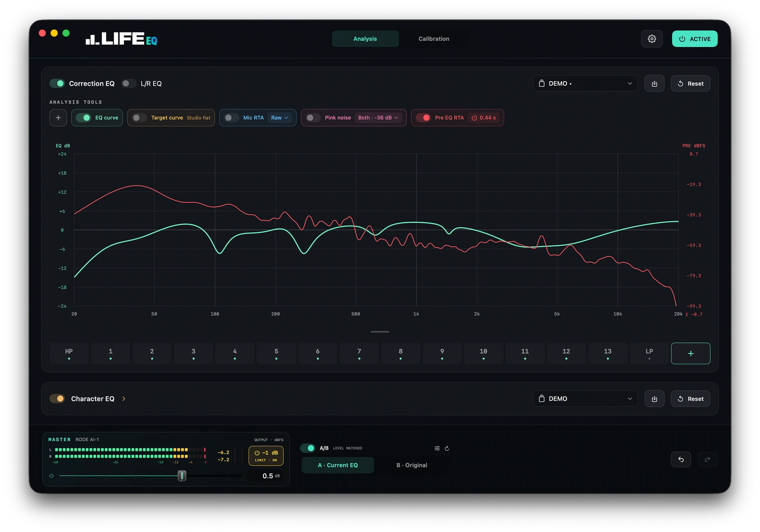The image size is (760, 532).
Task: Disable the EQ curve toggle
Action: pos(84,118)
